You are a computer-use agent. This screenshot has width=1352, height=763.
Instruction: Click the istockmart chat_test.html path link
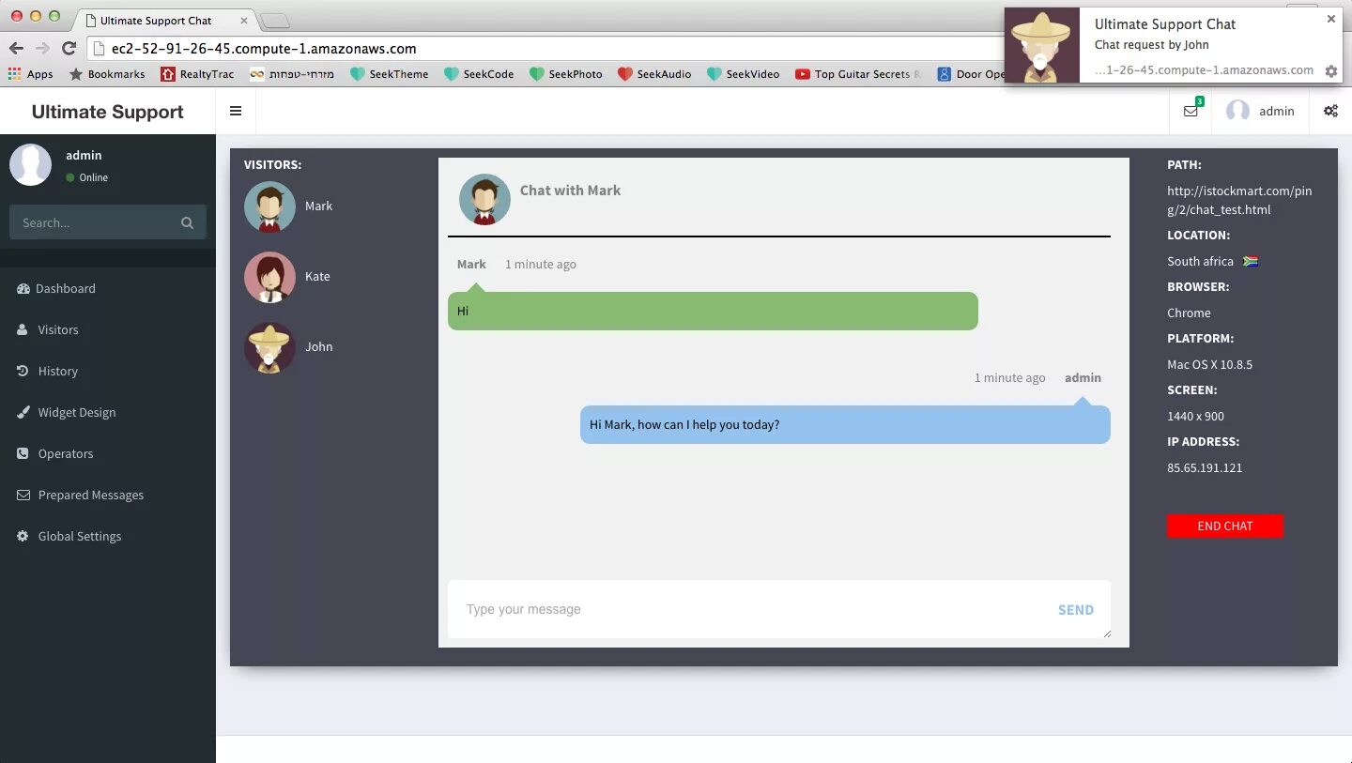point(1239,200)
